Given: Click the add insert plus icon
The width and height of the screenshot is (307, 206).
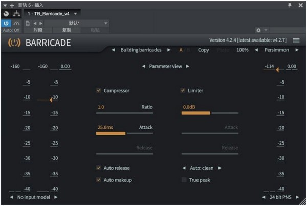Looking at the screenshot, I should coord(12,5).
